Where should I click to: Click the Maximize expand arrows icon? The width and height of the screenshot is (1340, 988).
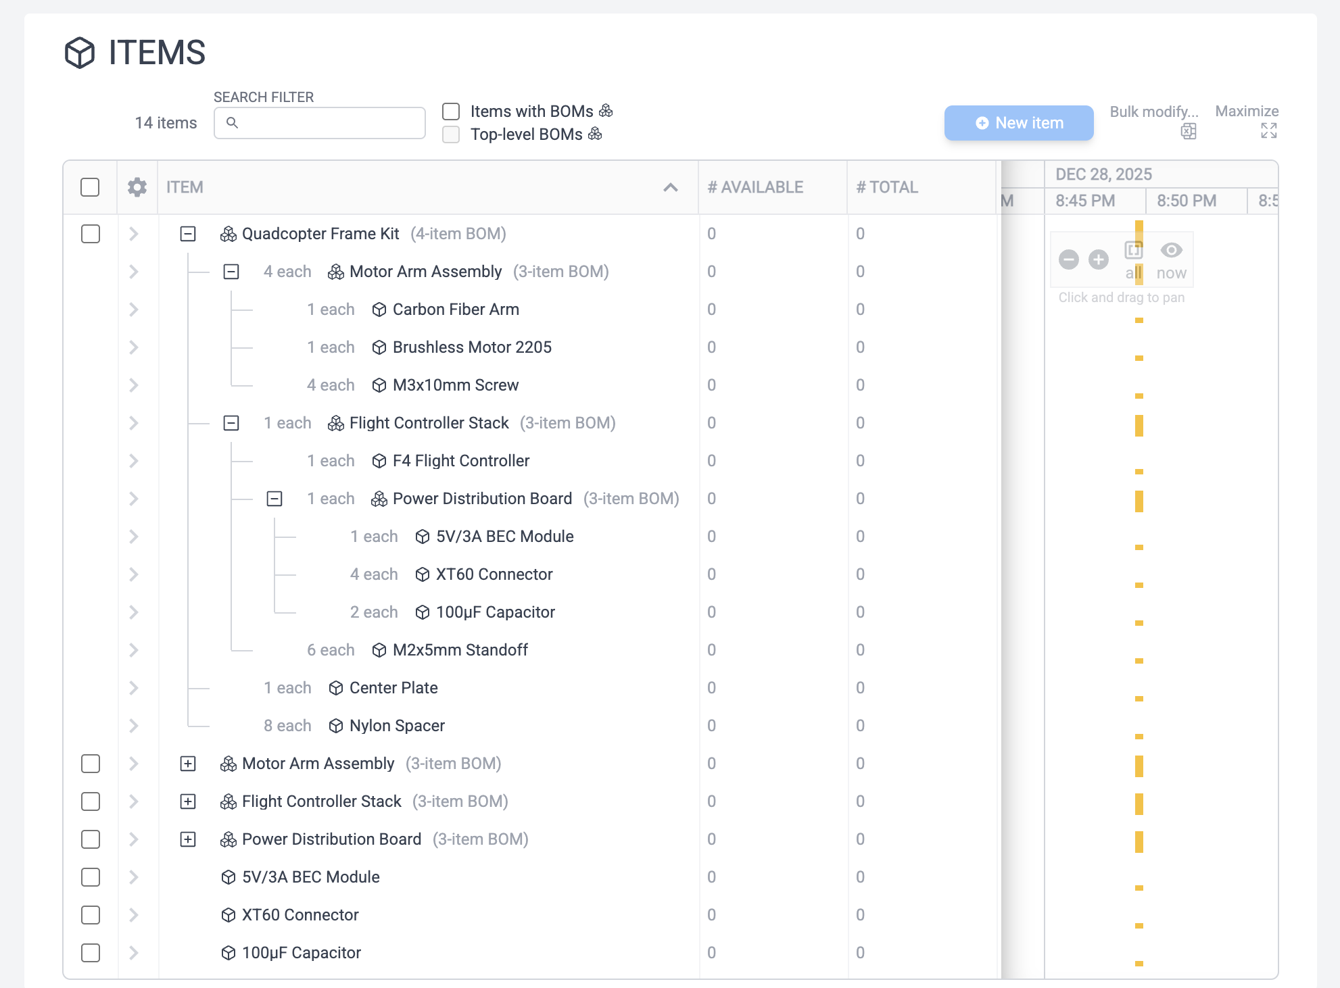pyautogui.click(x=1268, y=131)
